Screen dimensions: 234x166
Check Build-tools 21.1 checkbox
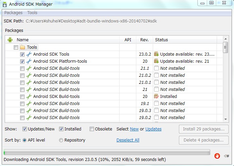(22, 68)
